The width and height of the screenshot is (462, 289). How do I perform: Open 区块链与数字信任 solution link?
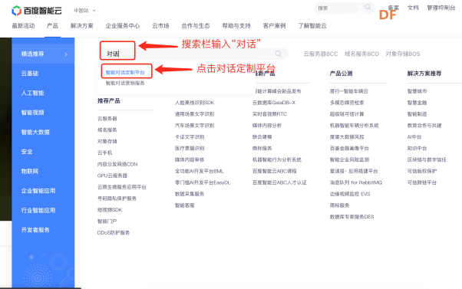click(427, 159)
